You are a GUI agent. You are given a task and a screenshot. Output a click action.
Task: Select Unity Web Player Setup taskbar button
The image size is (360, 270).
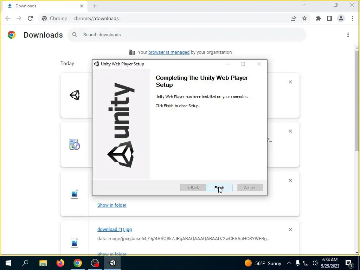(112, 263)
